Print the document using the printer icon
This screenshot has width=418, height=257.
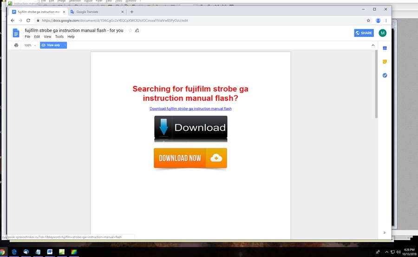click(16, 45)
